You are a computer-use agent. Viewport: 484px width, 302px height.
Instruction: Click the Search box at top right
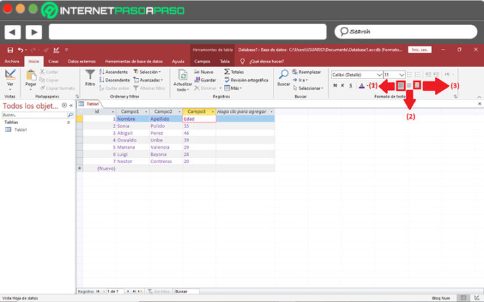[x=405, y=32]
